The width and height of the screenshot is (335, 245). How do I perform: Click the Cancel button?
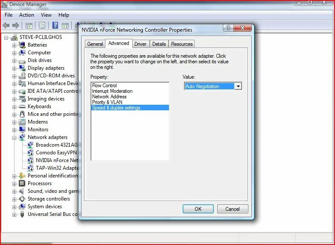point(233,209)
